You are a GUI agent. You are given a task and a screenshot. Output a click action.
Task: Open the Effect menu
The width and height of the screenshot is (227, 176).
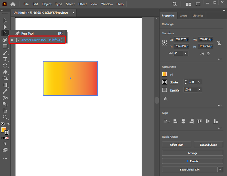click(83, 4)
